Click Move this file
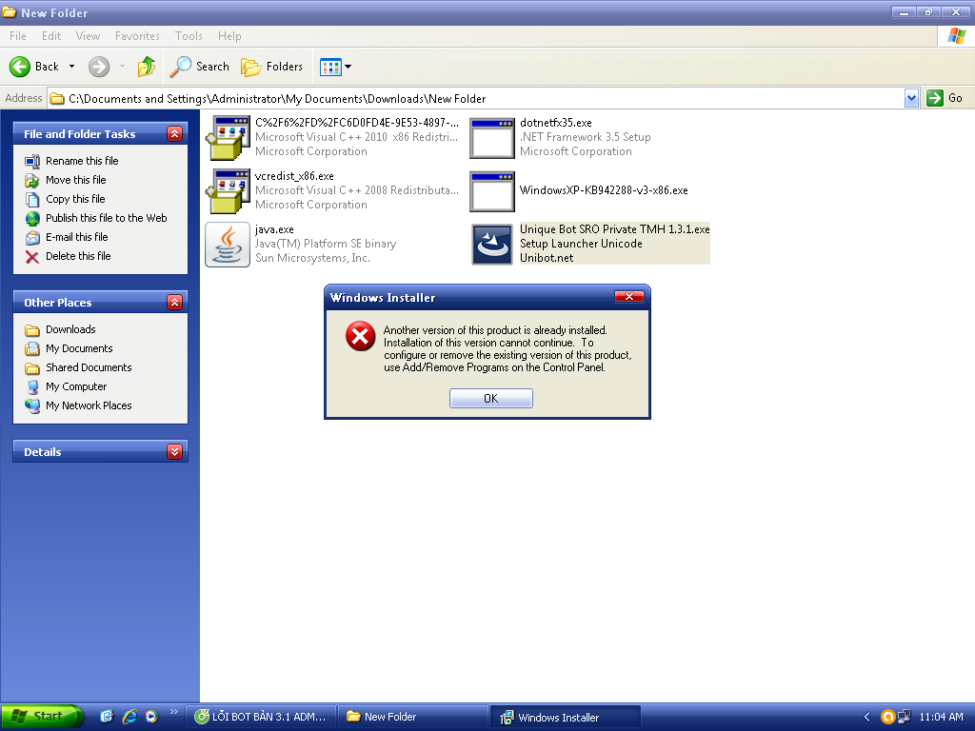The width and height of the screenshot is (975, 731). coord(76,180)
